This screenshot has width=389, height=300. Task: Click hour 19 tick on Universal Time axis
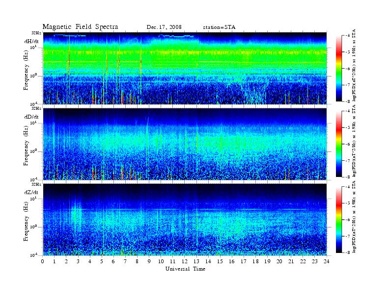pyautogui.click(x=267, y=261)
